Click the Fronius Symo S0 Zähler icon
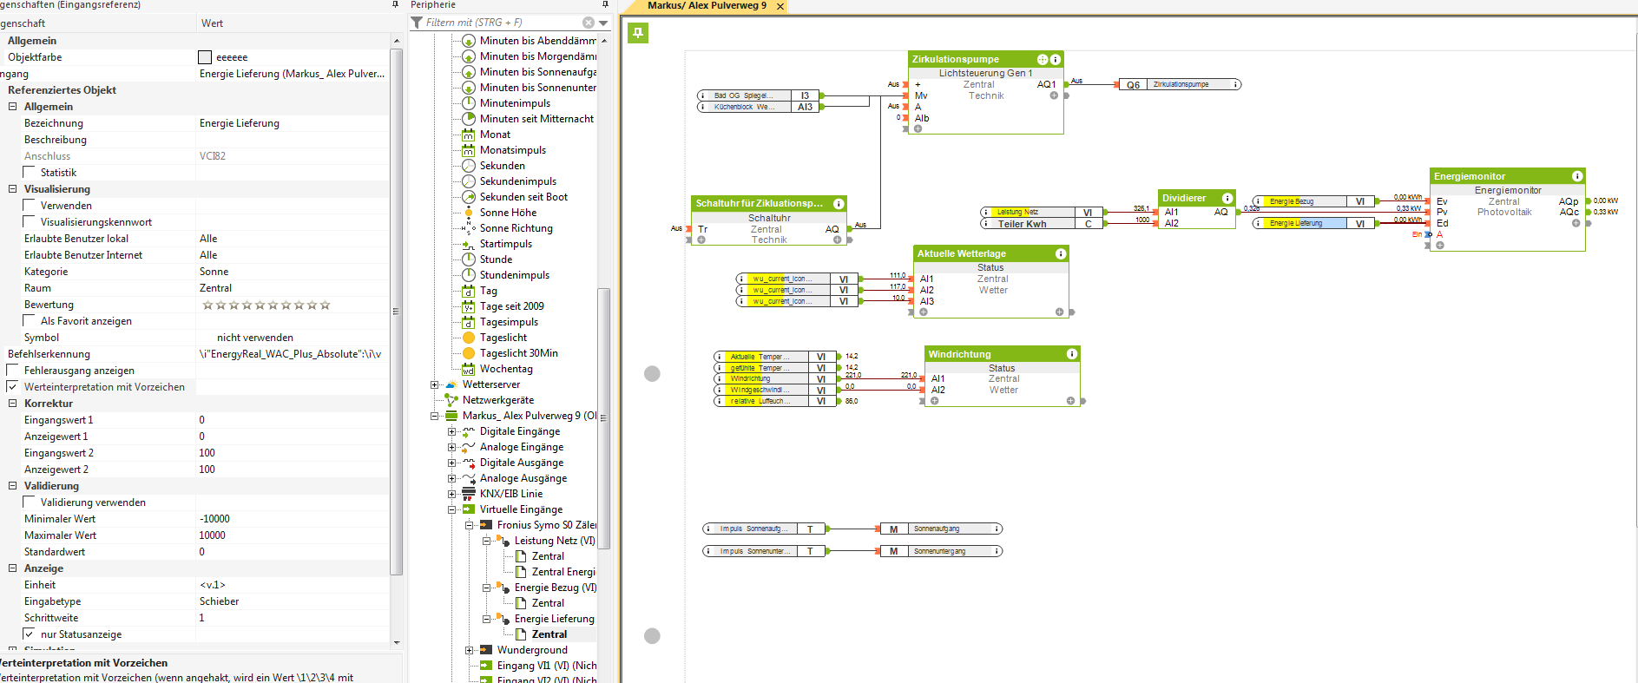 486,525
